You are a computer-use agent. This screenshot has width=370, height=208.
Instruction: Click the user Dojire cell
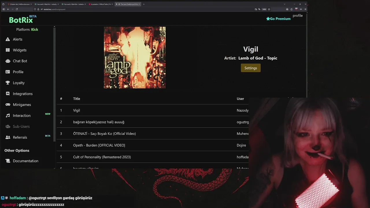(241, 145)
